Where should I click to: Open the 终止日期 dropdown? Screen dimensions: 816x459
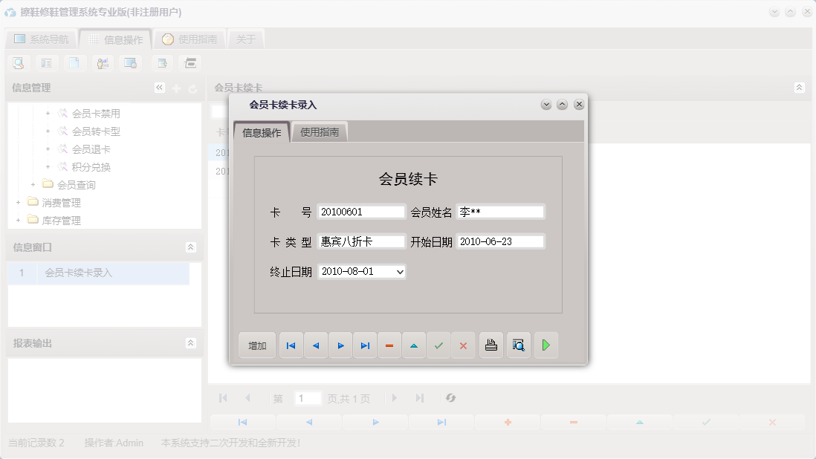(x=399, y=271)
